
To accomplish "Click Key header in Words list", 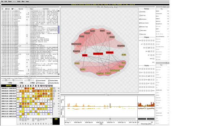I will coord(161,65).
